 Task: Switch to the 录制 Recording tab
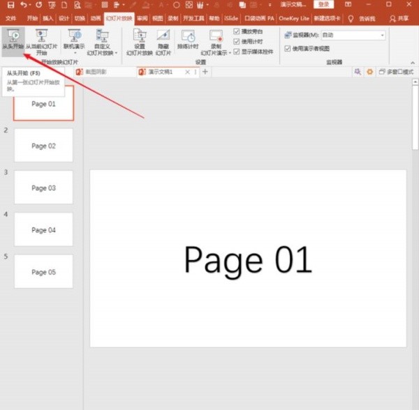[x=173, y=18]
